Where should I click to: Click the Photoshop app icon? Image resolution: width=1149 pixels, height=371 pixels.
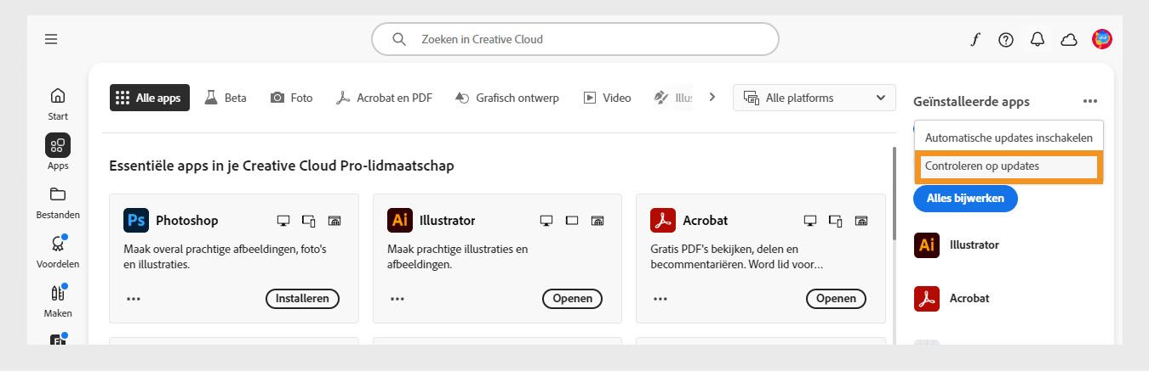(x=136, y=220)
